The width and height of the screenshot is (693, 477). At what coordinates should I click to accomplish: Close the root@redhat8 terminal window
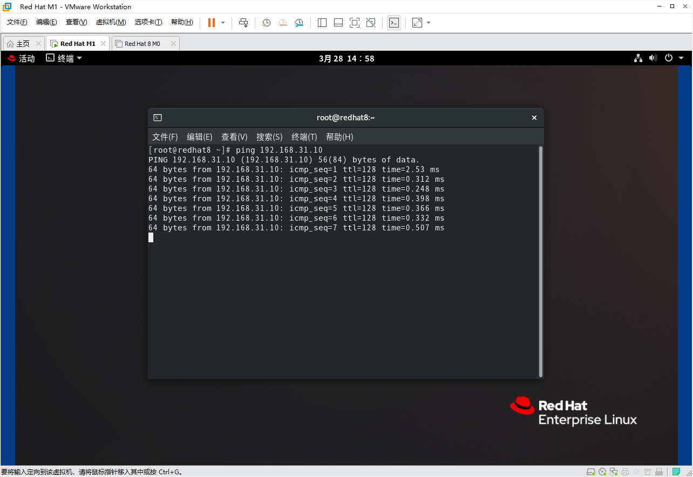(x=534, y=118)
